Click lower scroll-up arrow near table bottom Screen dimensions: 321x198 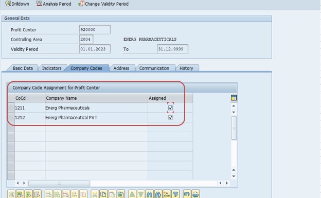pos(234,170)
